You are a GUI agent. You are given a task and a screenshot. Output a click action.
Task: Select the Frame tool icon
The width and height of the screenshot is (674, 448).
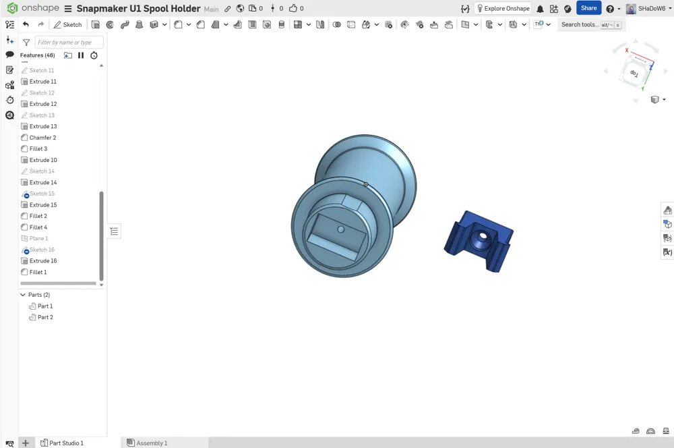(489, 24)
